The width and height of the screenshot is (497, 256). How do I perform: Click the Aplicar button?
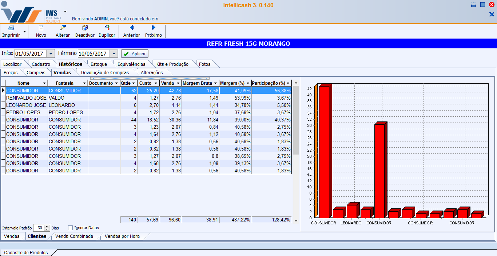(x=135, y=53)
